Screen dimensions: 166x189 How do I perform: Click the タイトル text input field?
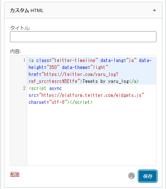83,37
